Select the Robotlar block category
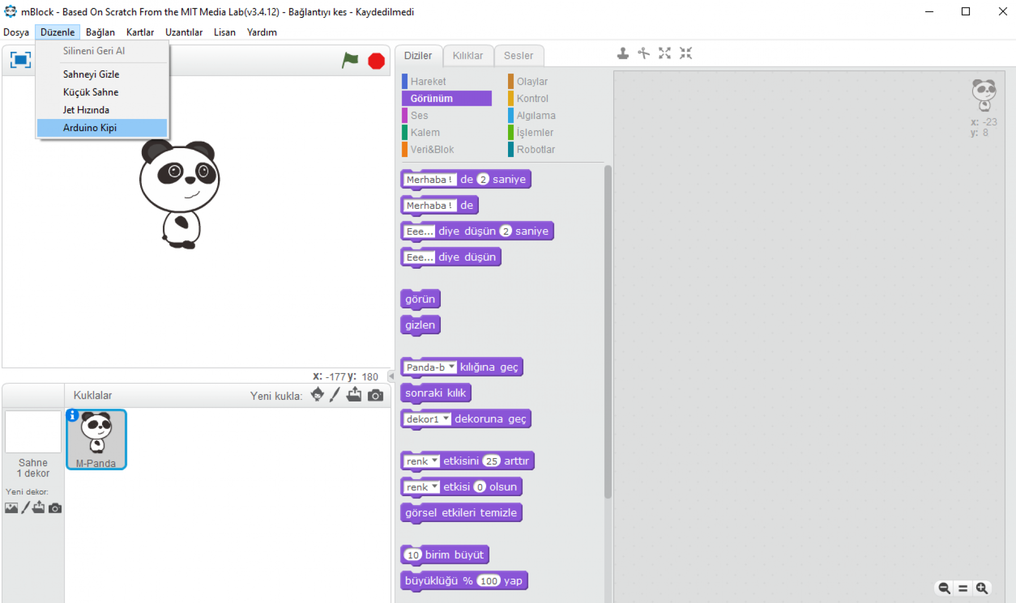Viewport: 1016px width, 603px height. point(553,149)
